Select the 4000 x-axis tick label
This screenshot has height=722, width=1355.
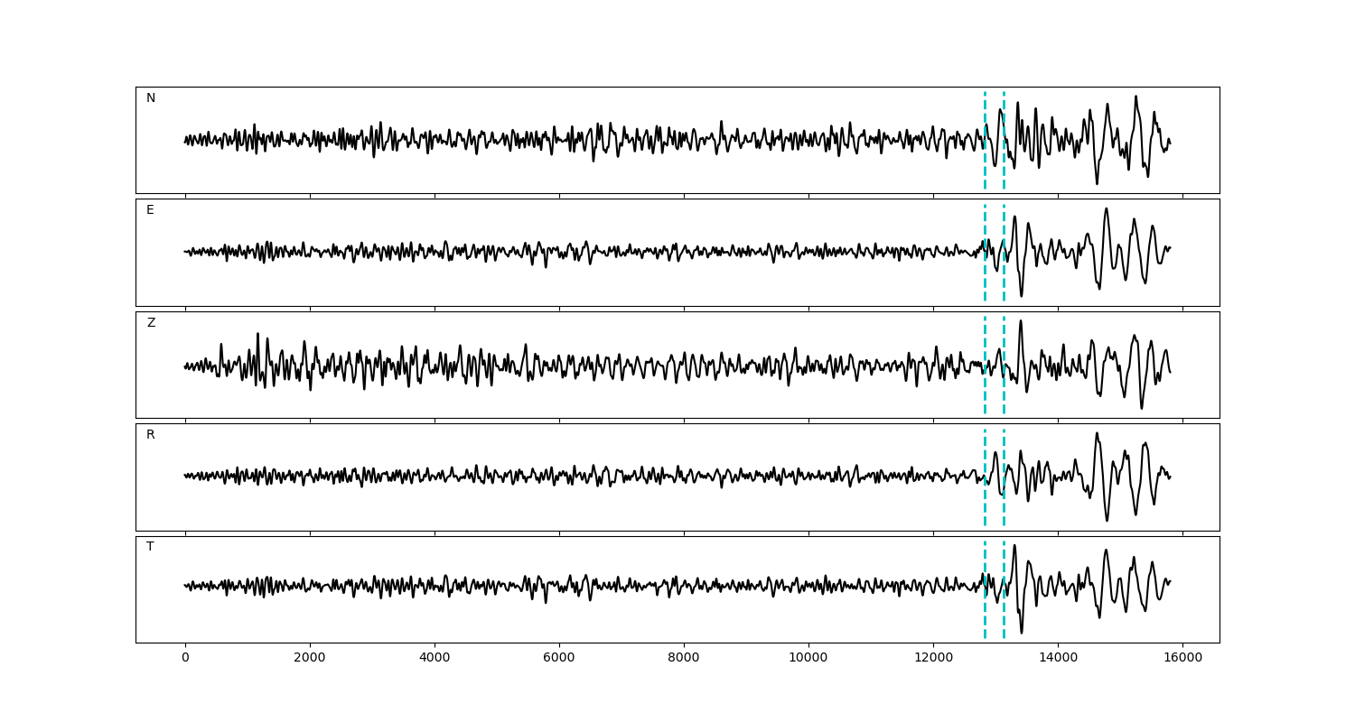coord(435,659)
